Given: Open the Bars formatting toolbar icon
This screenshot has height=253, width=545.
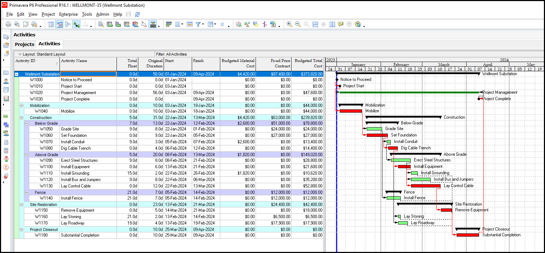Looking at the screenshot, I should [x=169, y=25].
